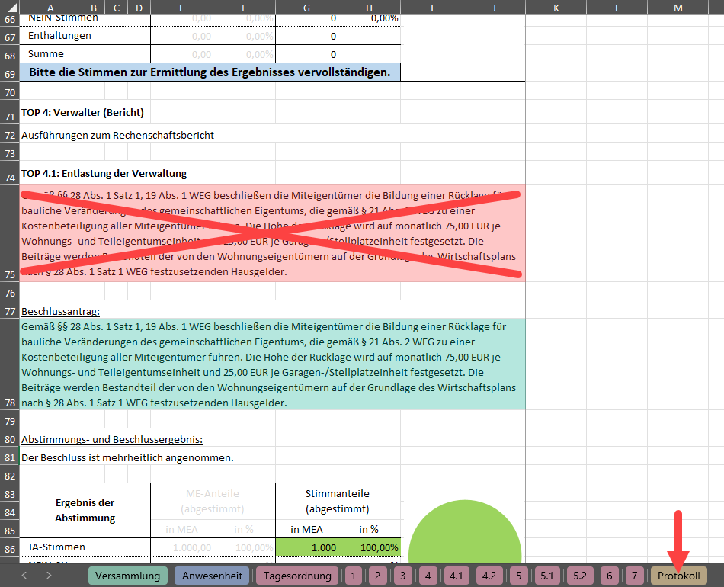The image size is (724, 587).
Task: Select sheet tab 6
Action: [610, 576]
